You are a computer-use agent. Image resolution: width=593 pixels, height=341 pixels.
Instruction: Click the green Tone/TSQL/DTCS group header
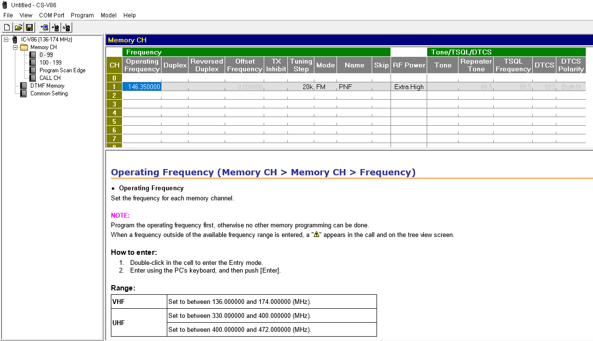click(x=506, y=52)
